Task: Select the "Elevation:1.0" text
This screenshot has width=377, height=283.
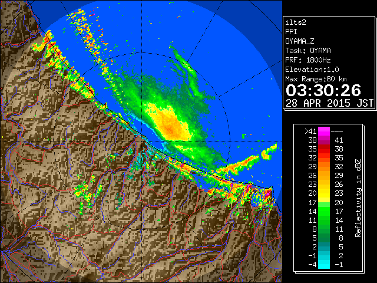Action: tap(312, 70)
